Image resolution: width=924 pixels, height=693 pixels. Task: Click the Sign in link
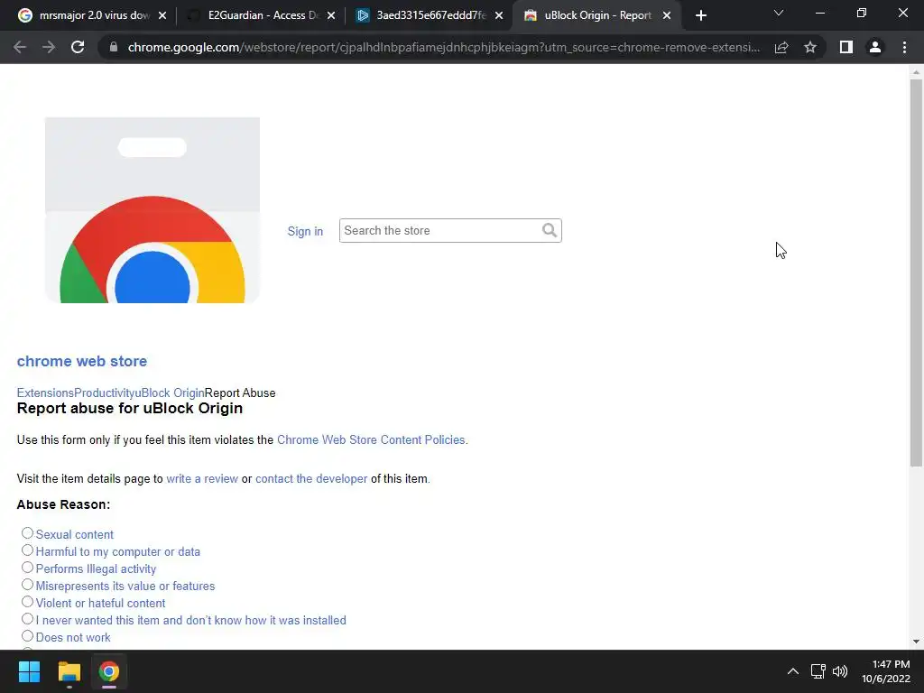(305, 231)
